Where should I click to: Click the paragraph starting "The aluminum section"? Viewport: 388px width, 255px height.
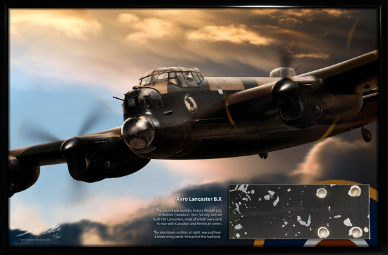(188, 234)
